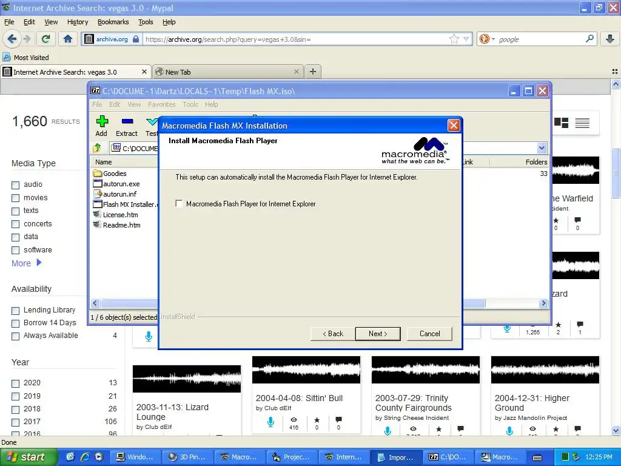Screen dimensions: 621x466
Task: Check the texts media type filter
Action: point(15,211)
